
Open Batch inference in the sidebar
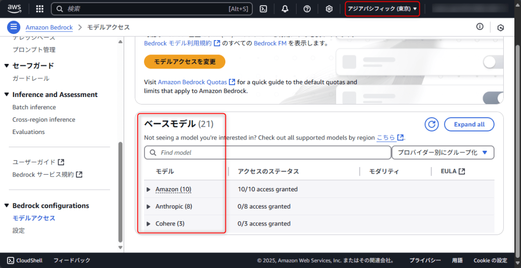click(x=34, y=107)
